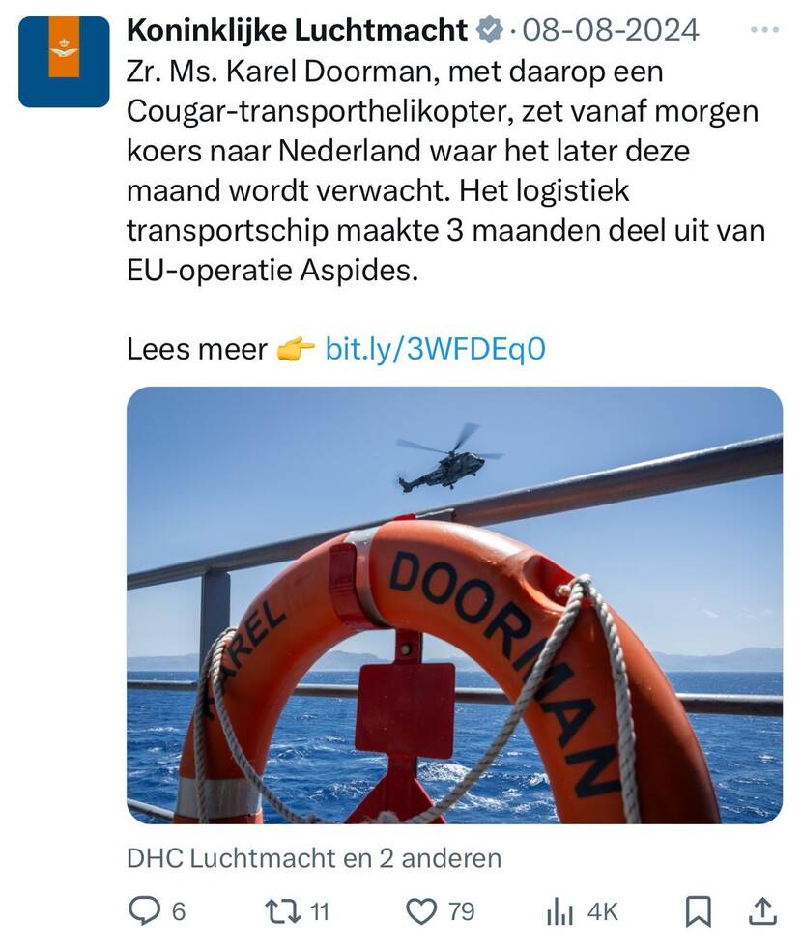This screenshot has width=802, height=951.
Task: Share the tweet via upload icon
Action: 762,911
